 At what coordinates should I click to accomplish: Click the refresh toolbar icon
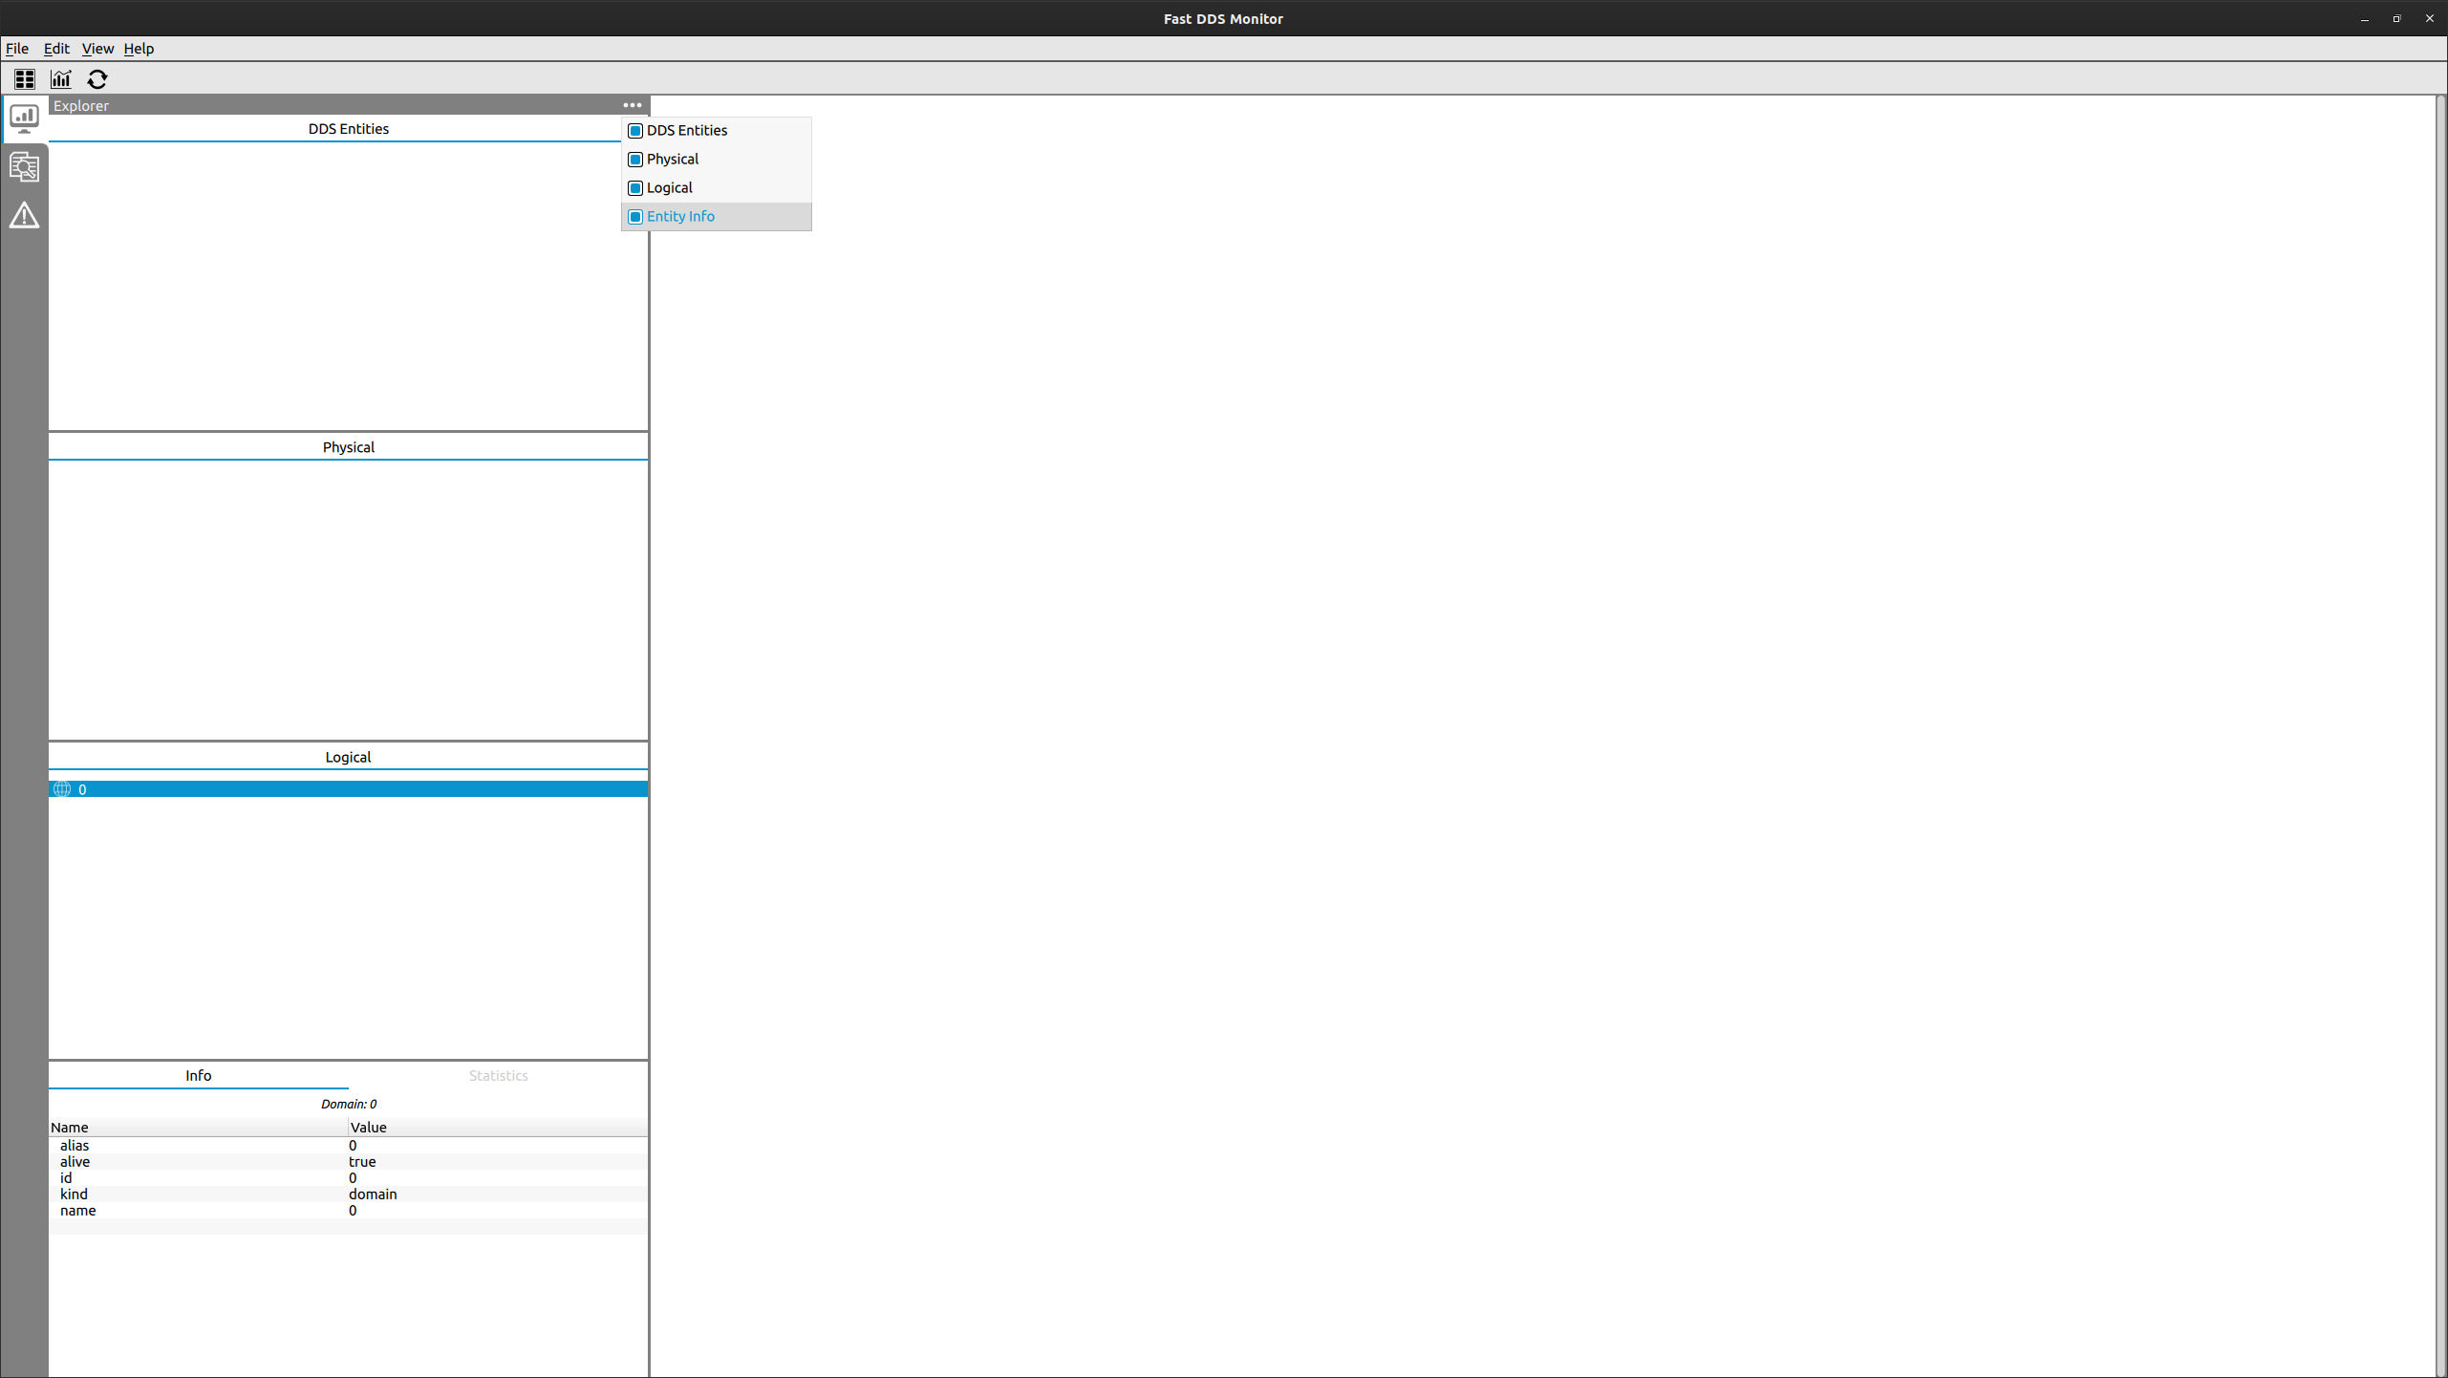click(97, 79)
